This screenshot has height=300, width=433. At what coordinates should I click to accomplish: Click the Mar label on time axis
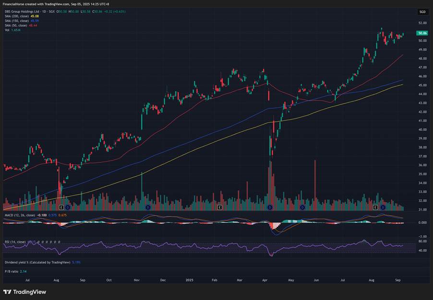[240, 280]
